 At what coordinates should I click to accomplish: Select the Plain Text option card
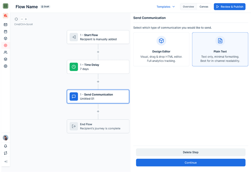click(220, 49)
